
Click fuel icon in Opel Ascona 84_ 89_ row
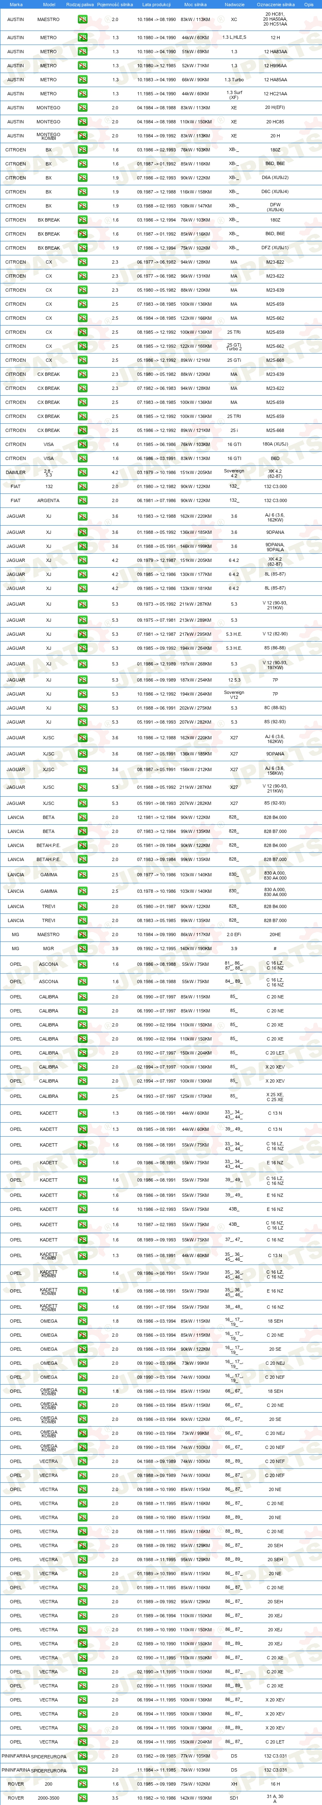click(83, 982)
